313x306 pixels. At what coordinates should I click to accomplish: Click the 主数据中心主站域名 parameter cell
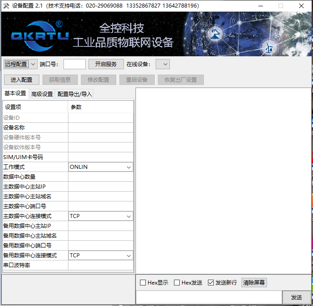tap(101, 197)
